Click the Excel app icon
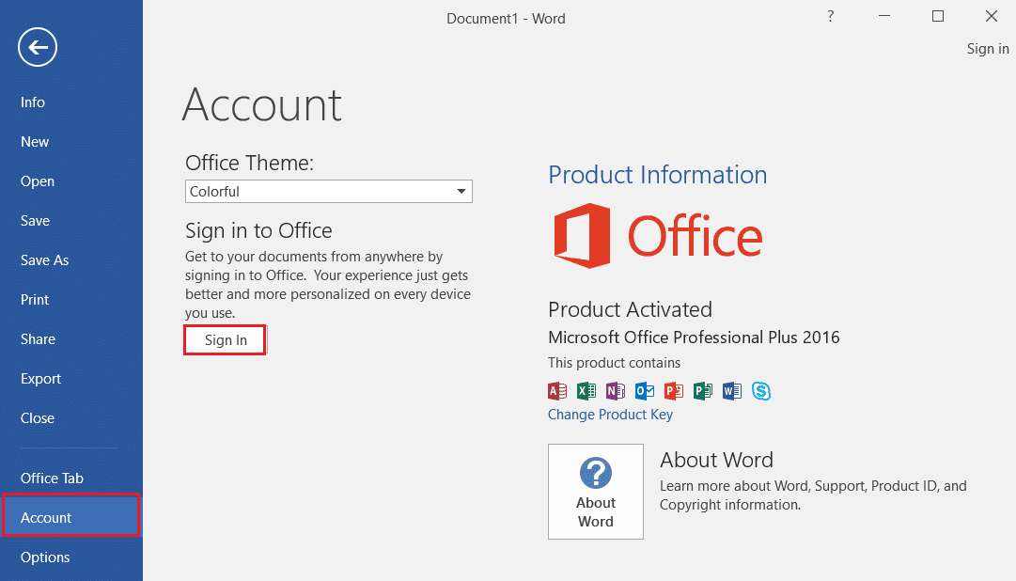 coord(586,391)
